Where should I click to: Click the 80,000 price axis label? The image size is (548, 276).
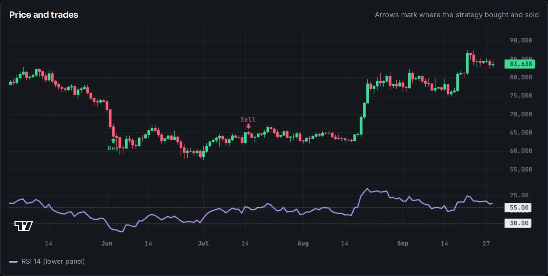pyautogui.click(x=521, y=77)
